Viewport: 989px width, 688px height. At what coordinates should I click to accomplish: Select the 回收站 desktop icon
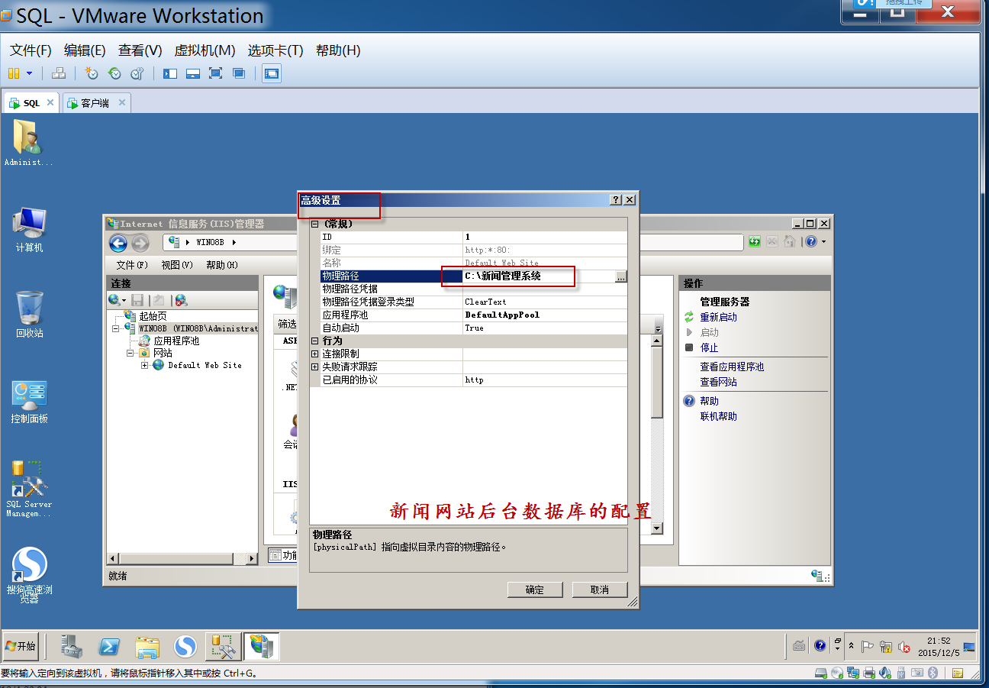coord(29,315)
